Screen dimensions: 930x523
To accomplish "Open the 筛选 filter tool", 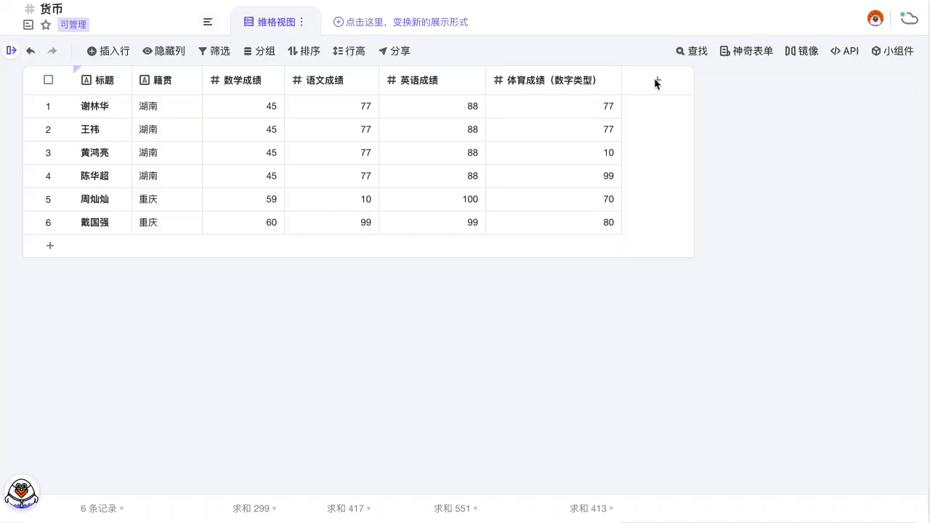I will point(214,51).
